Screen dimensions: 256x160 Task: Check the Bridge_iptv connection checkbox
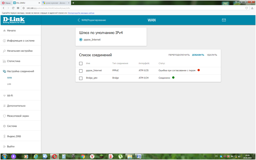coord(81,78)
